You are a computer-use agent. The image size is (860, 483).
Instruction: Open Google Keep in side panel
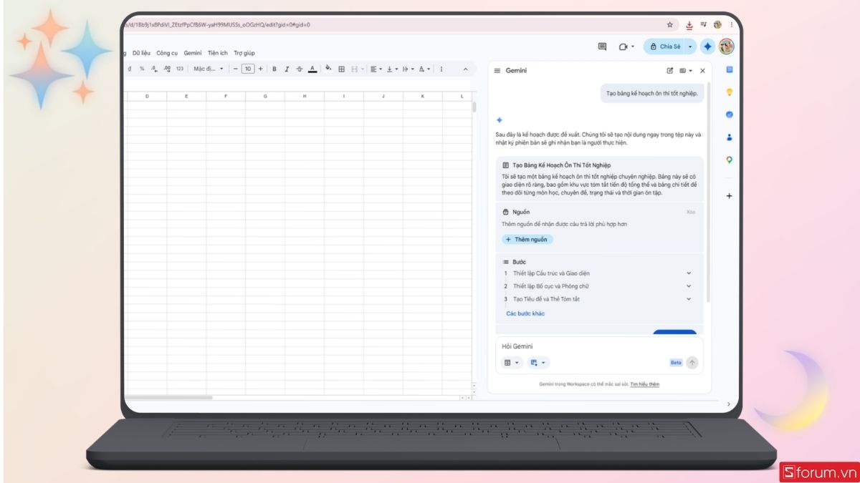click(x=730, y=92)
